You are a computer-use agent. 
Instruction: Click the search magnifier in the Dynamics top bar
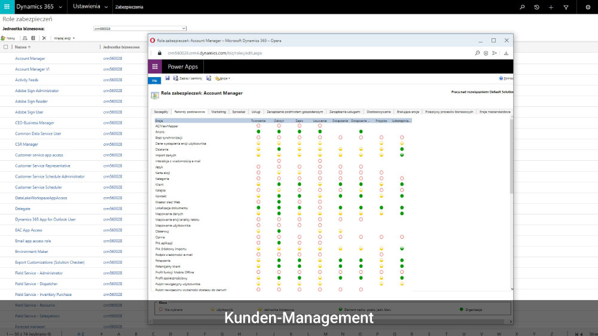tap(521, 7)
